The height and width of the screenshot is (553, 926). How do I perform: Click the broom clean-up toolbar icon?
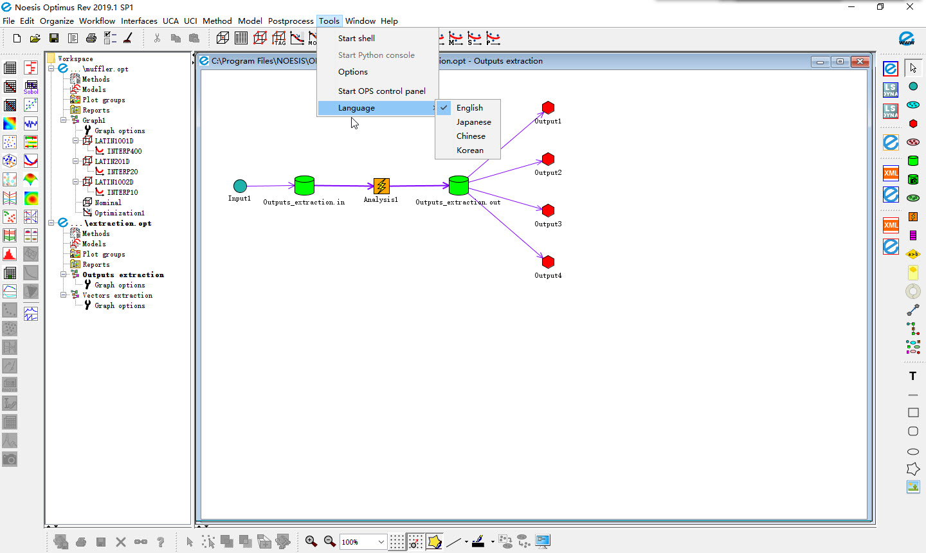(128, 39)
